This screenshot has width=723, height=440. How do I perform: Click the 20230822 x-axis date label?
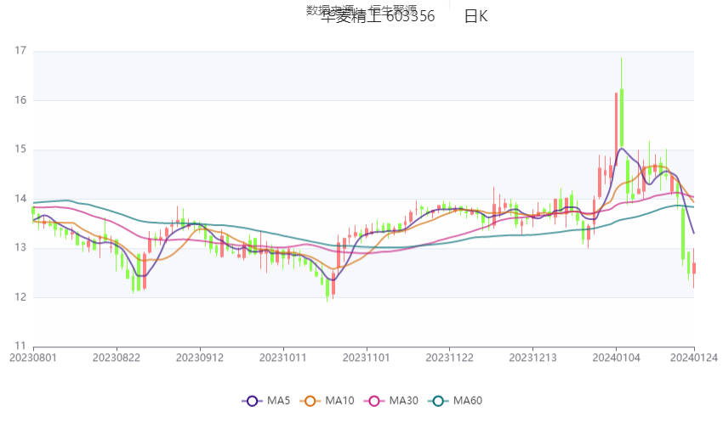117,358
